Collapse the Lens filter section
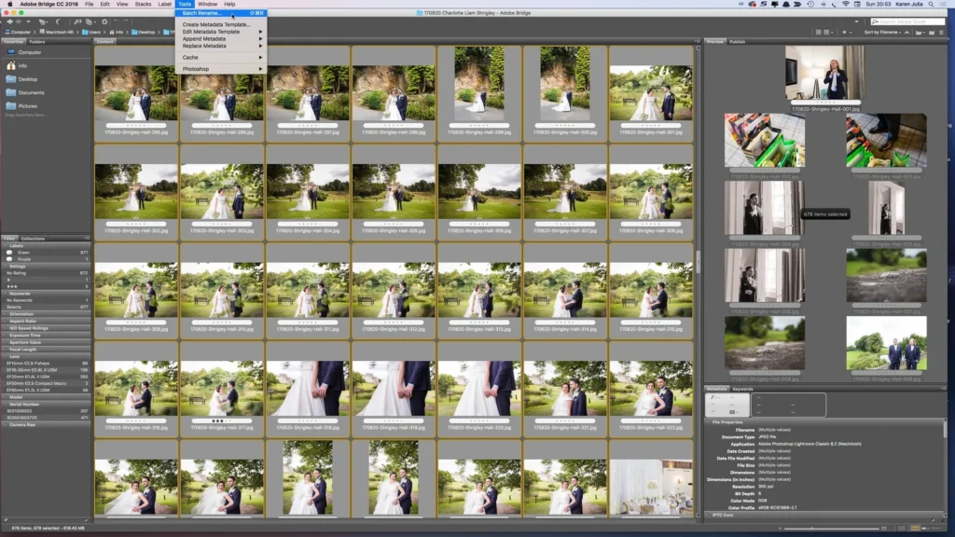 click(15, 355)
